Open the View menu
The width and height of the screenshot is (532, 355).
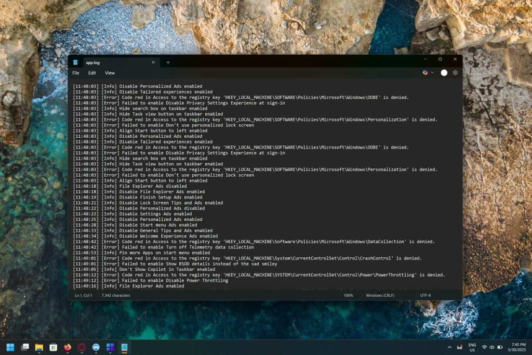(110, 73)
